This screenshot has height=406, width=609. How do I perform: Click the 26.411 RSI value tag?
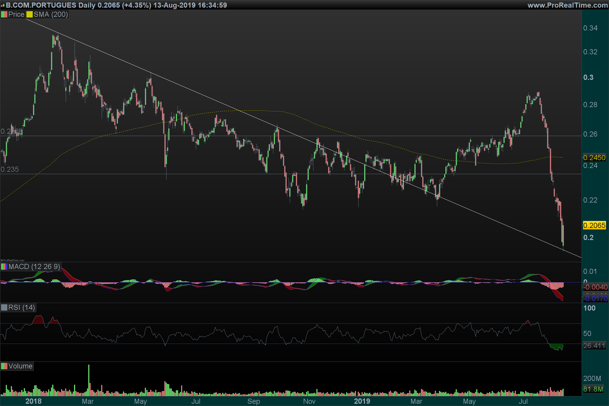pos(594,346)
